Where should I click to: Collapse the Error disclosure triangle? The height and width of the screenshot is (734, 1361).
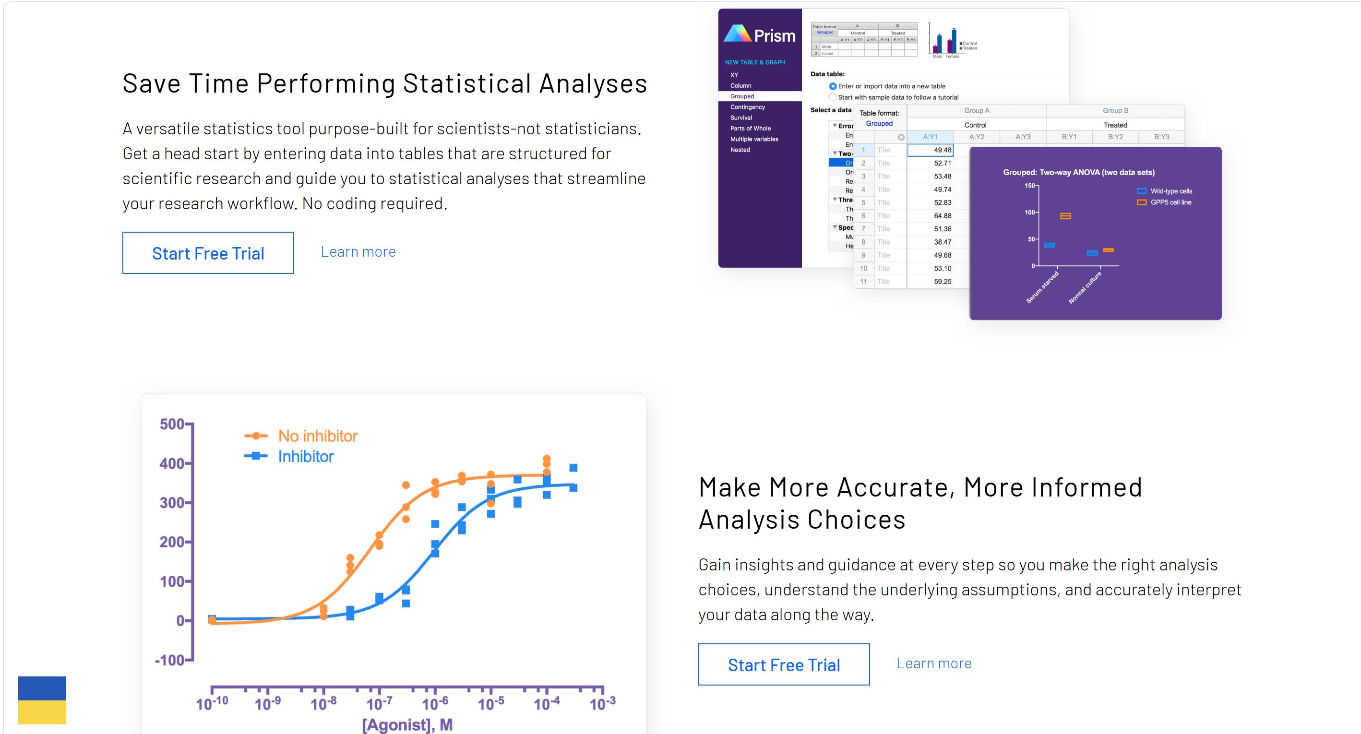(x=834, y=125)
